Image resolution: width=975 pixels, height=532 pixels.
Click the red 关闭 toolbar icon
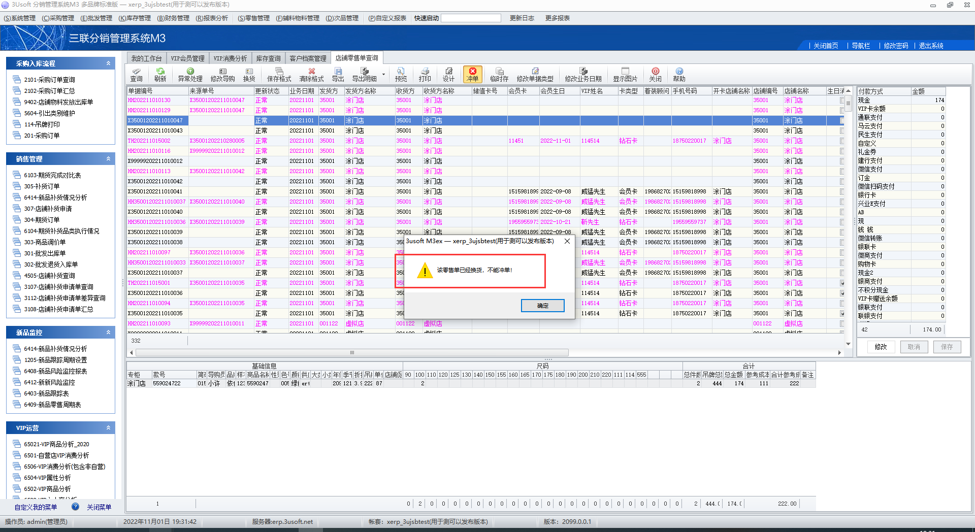[x=656, y=75]
